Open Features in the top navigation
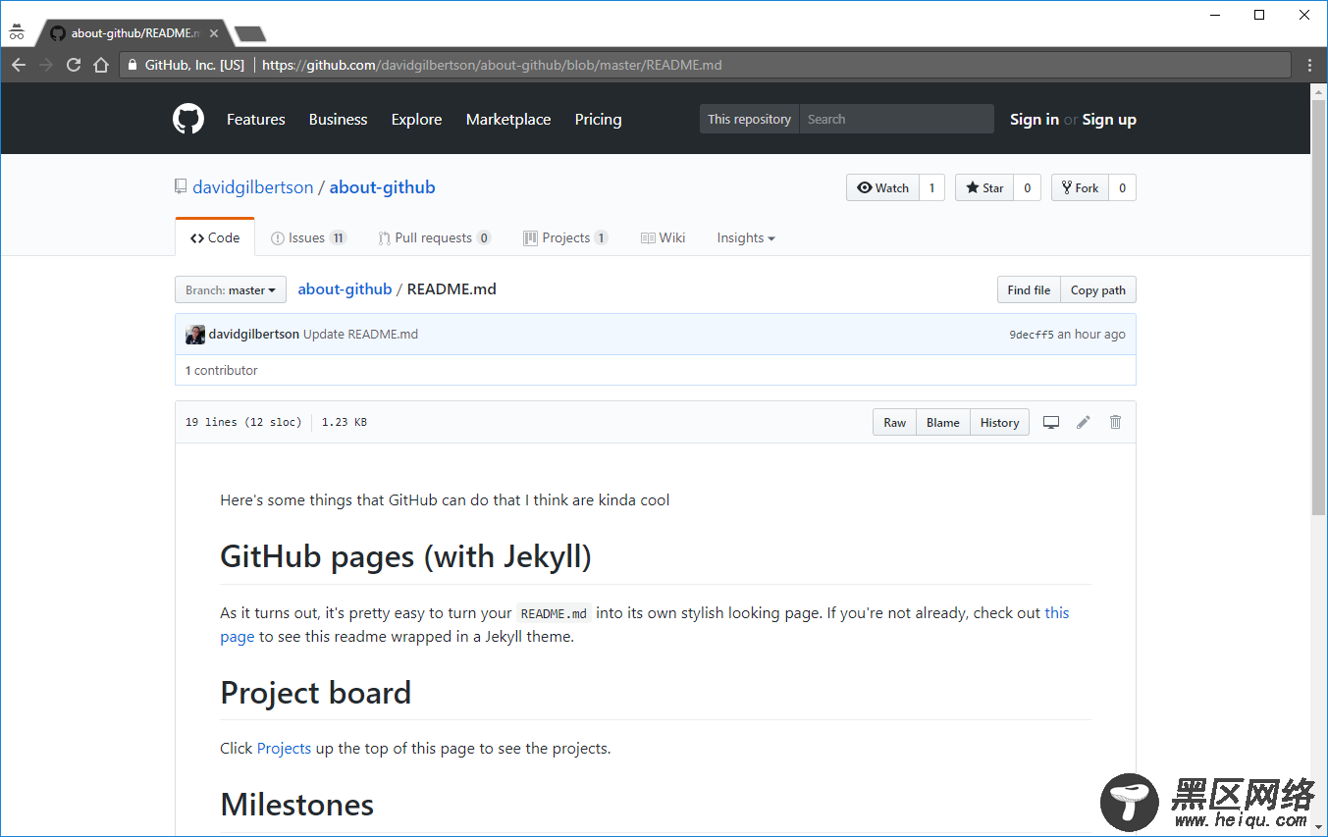1328x837 pixels. [256, 119]
